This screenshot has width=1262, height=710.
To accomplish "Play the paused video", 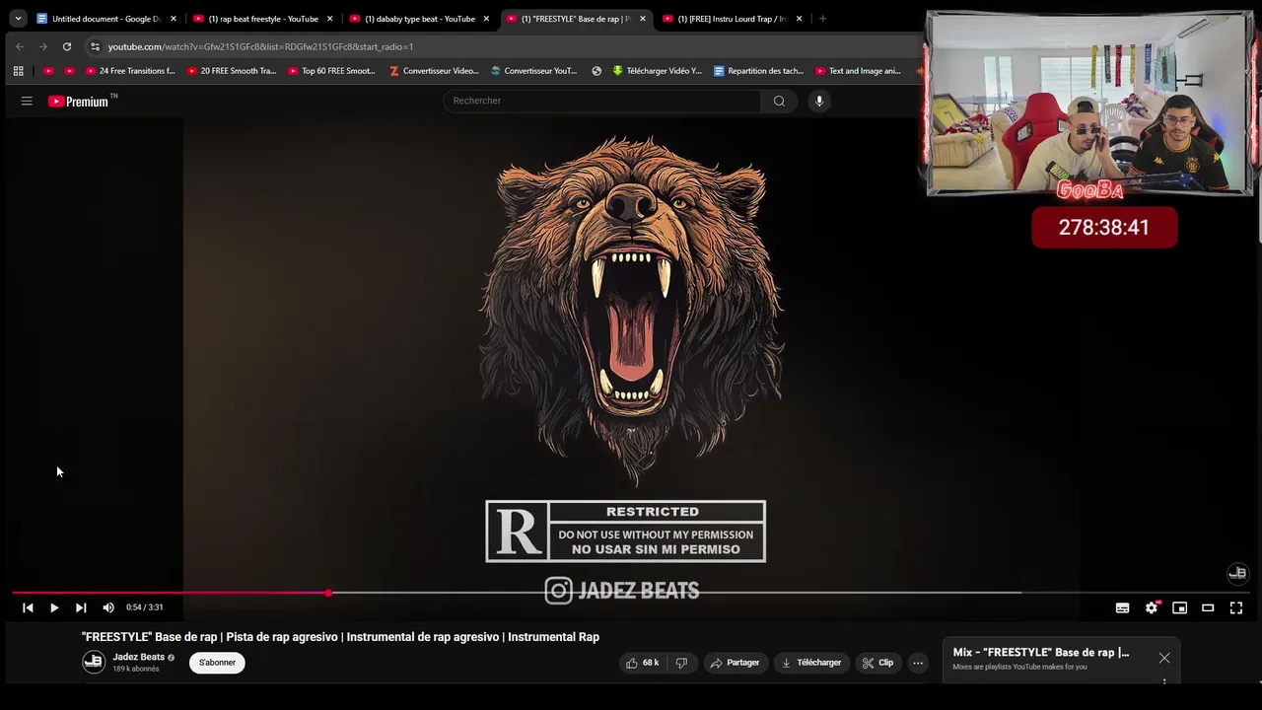I will [54, 607].
